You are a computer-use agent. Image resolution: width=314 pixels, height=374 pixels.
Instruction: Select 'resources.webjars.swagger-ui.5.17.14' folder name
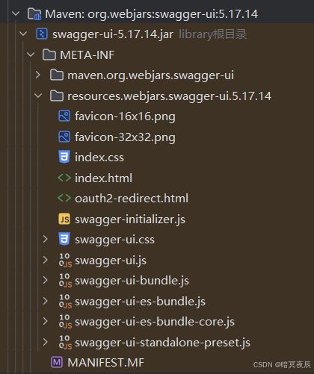pos(169,96)
